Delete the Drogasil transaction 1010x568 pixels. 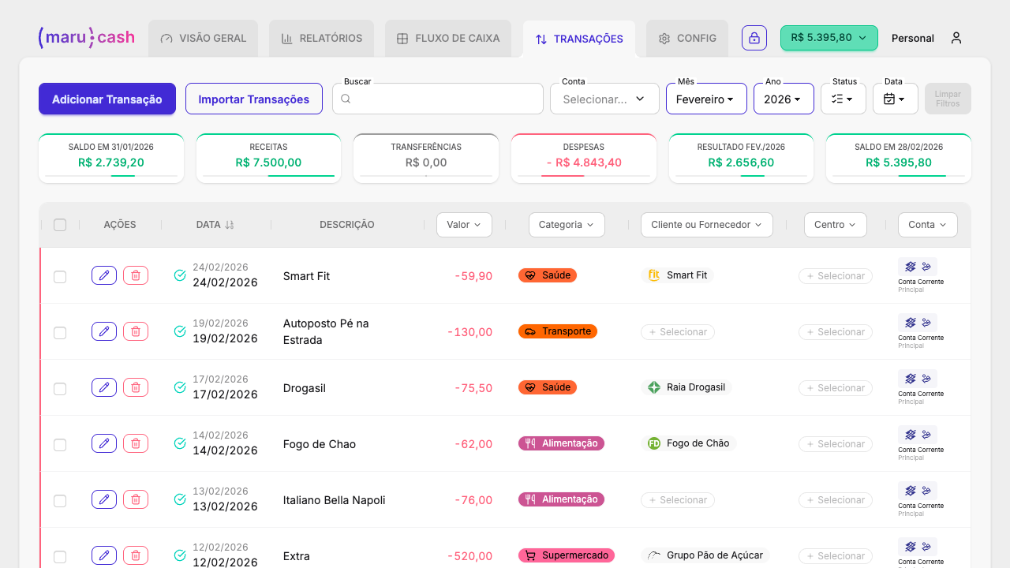tap(136, 387)
